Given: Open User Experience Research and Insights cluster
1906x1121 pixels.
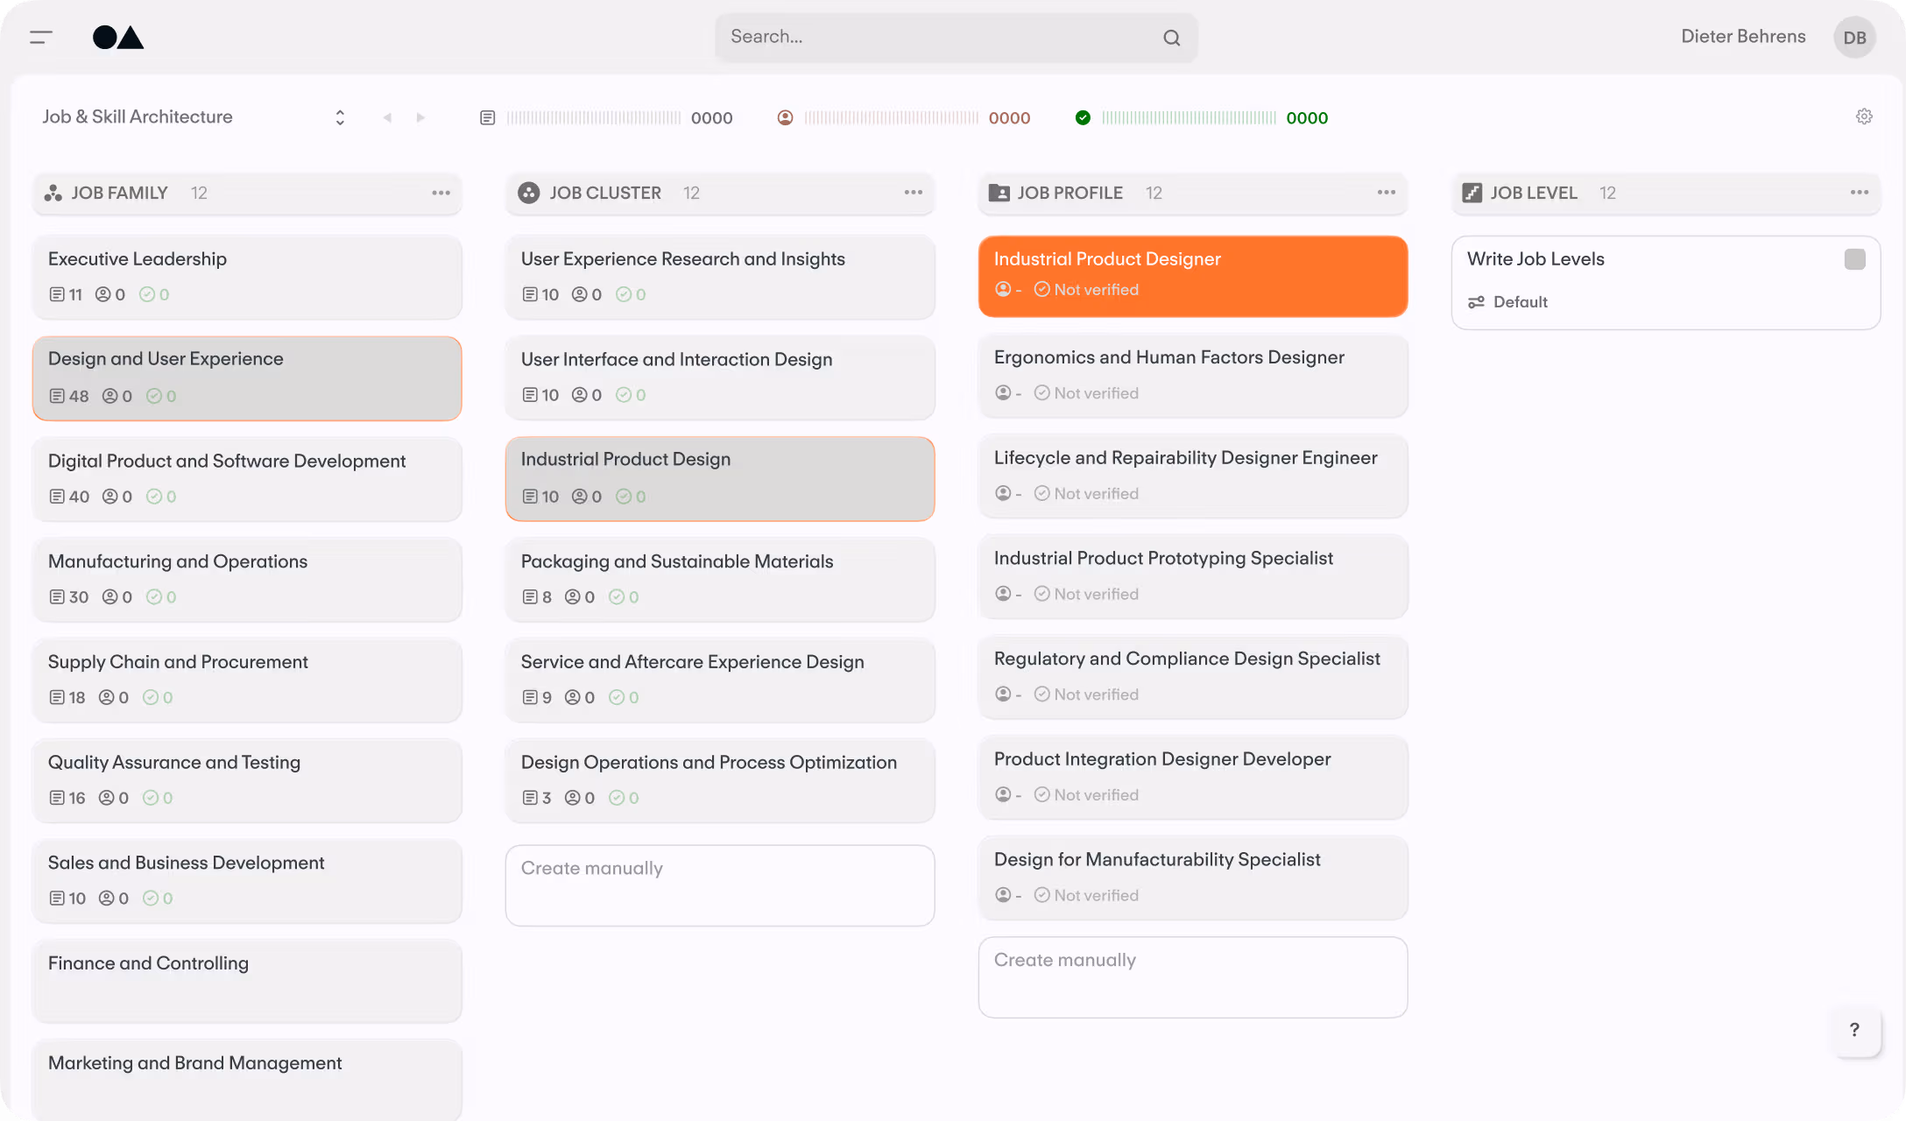Looking at the screenshot, I should coord(720,277).
